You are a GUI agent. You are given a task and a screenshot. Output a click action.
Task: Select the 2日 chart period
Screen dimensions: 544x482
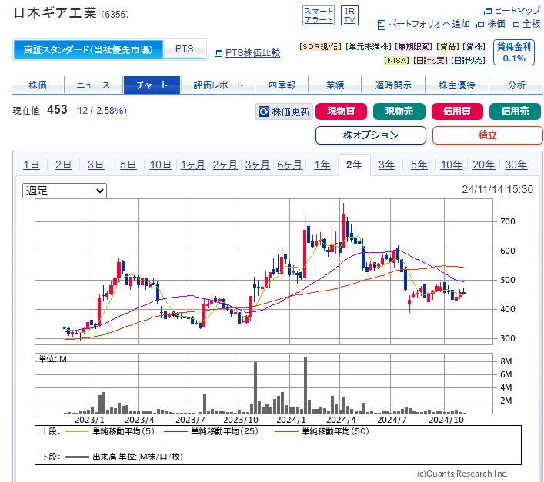click(64, 165)
